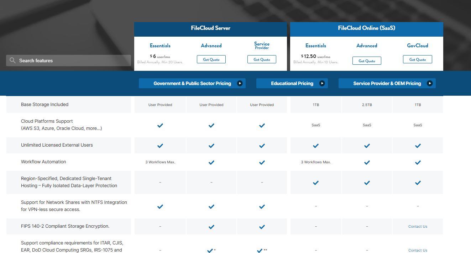Click ITAR compliance checkmark under Service Provider
471x253 pixels.
[x=260, y=250]
